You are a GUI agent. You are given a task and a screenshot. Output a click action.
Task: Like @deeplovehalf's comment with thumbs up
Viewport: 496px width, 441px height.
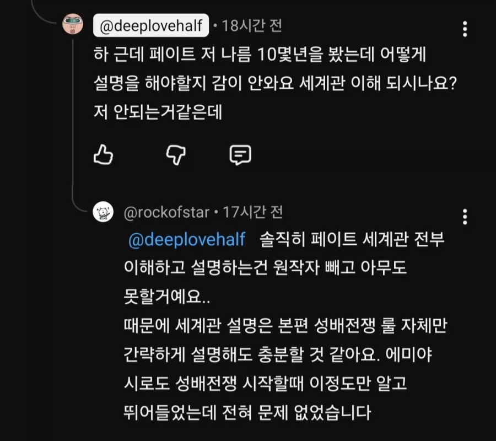[x=103, y=156]
